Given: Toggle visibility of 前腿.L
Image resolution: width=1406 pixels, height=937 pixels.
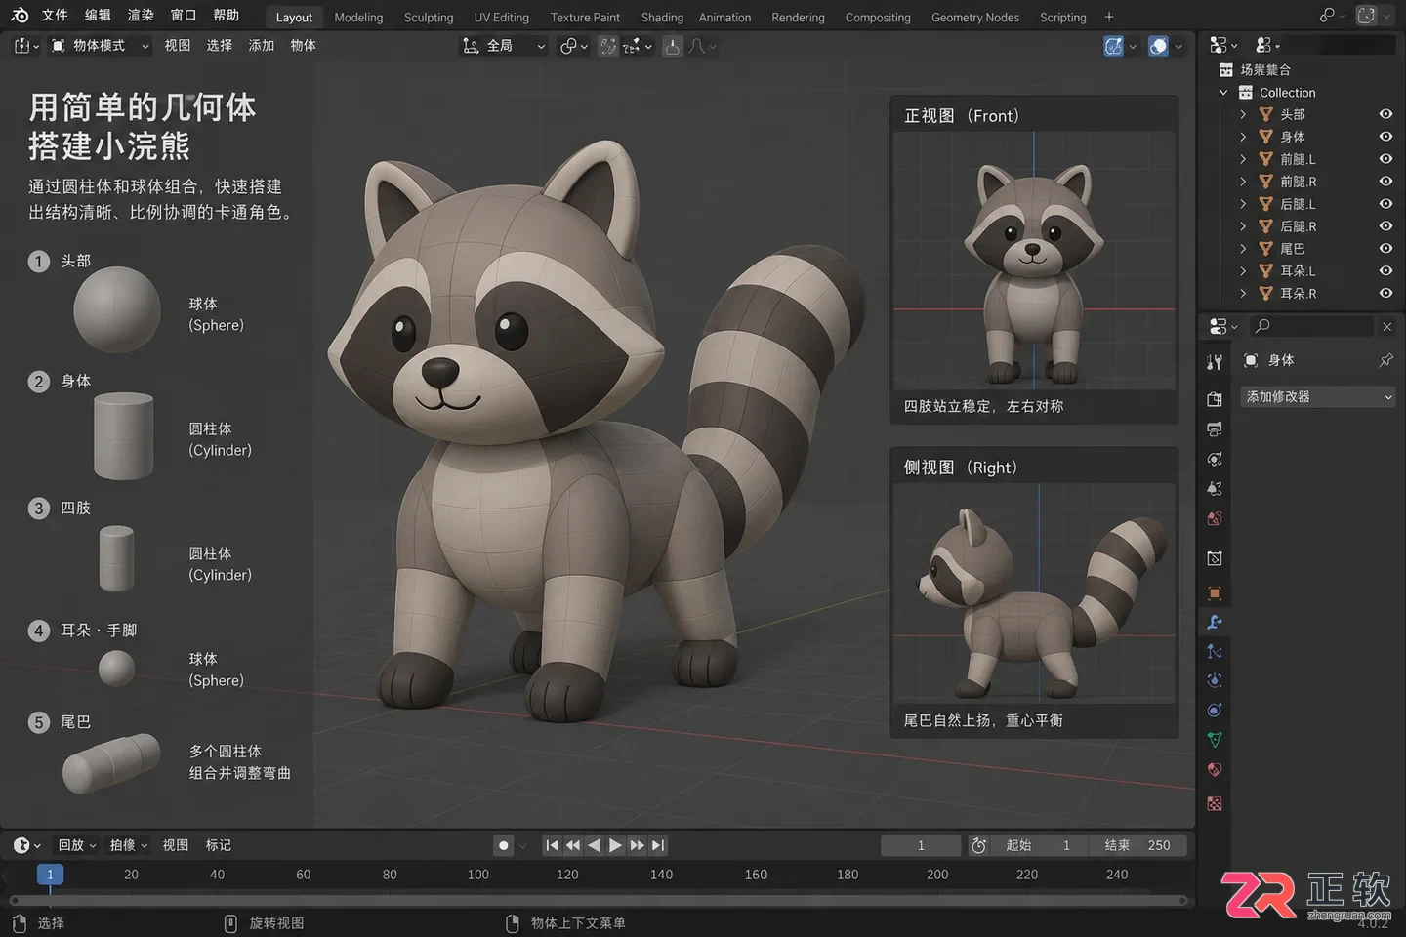Looking at the screenshot, I should (x=1385, y=159).
